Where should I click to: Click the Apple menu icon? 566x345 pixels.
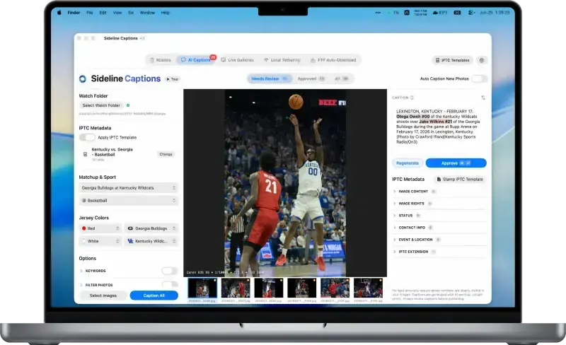(59, 13)
